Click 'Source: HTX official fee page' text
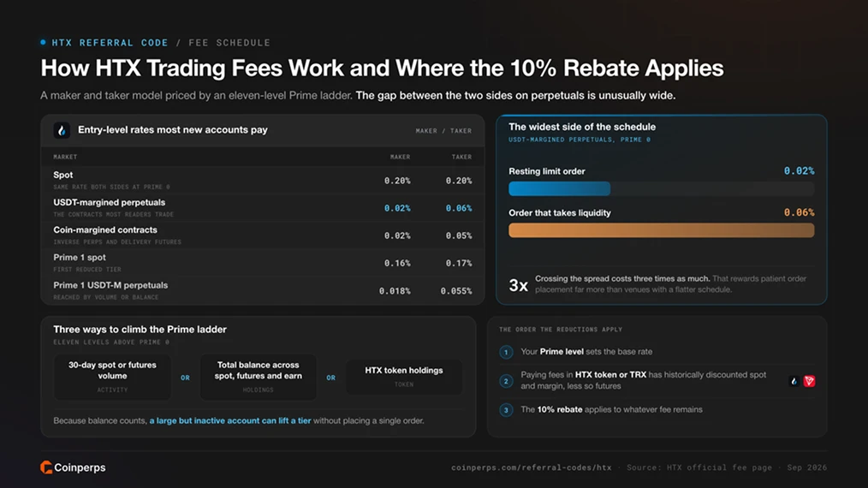 [x=699, y=467]
